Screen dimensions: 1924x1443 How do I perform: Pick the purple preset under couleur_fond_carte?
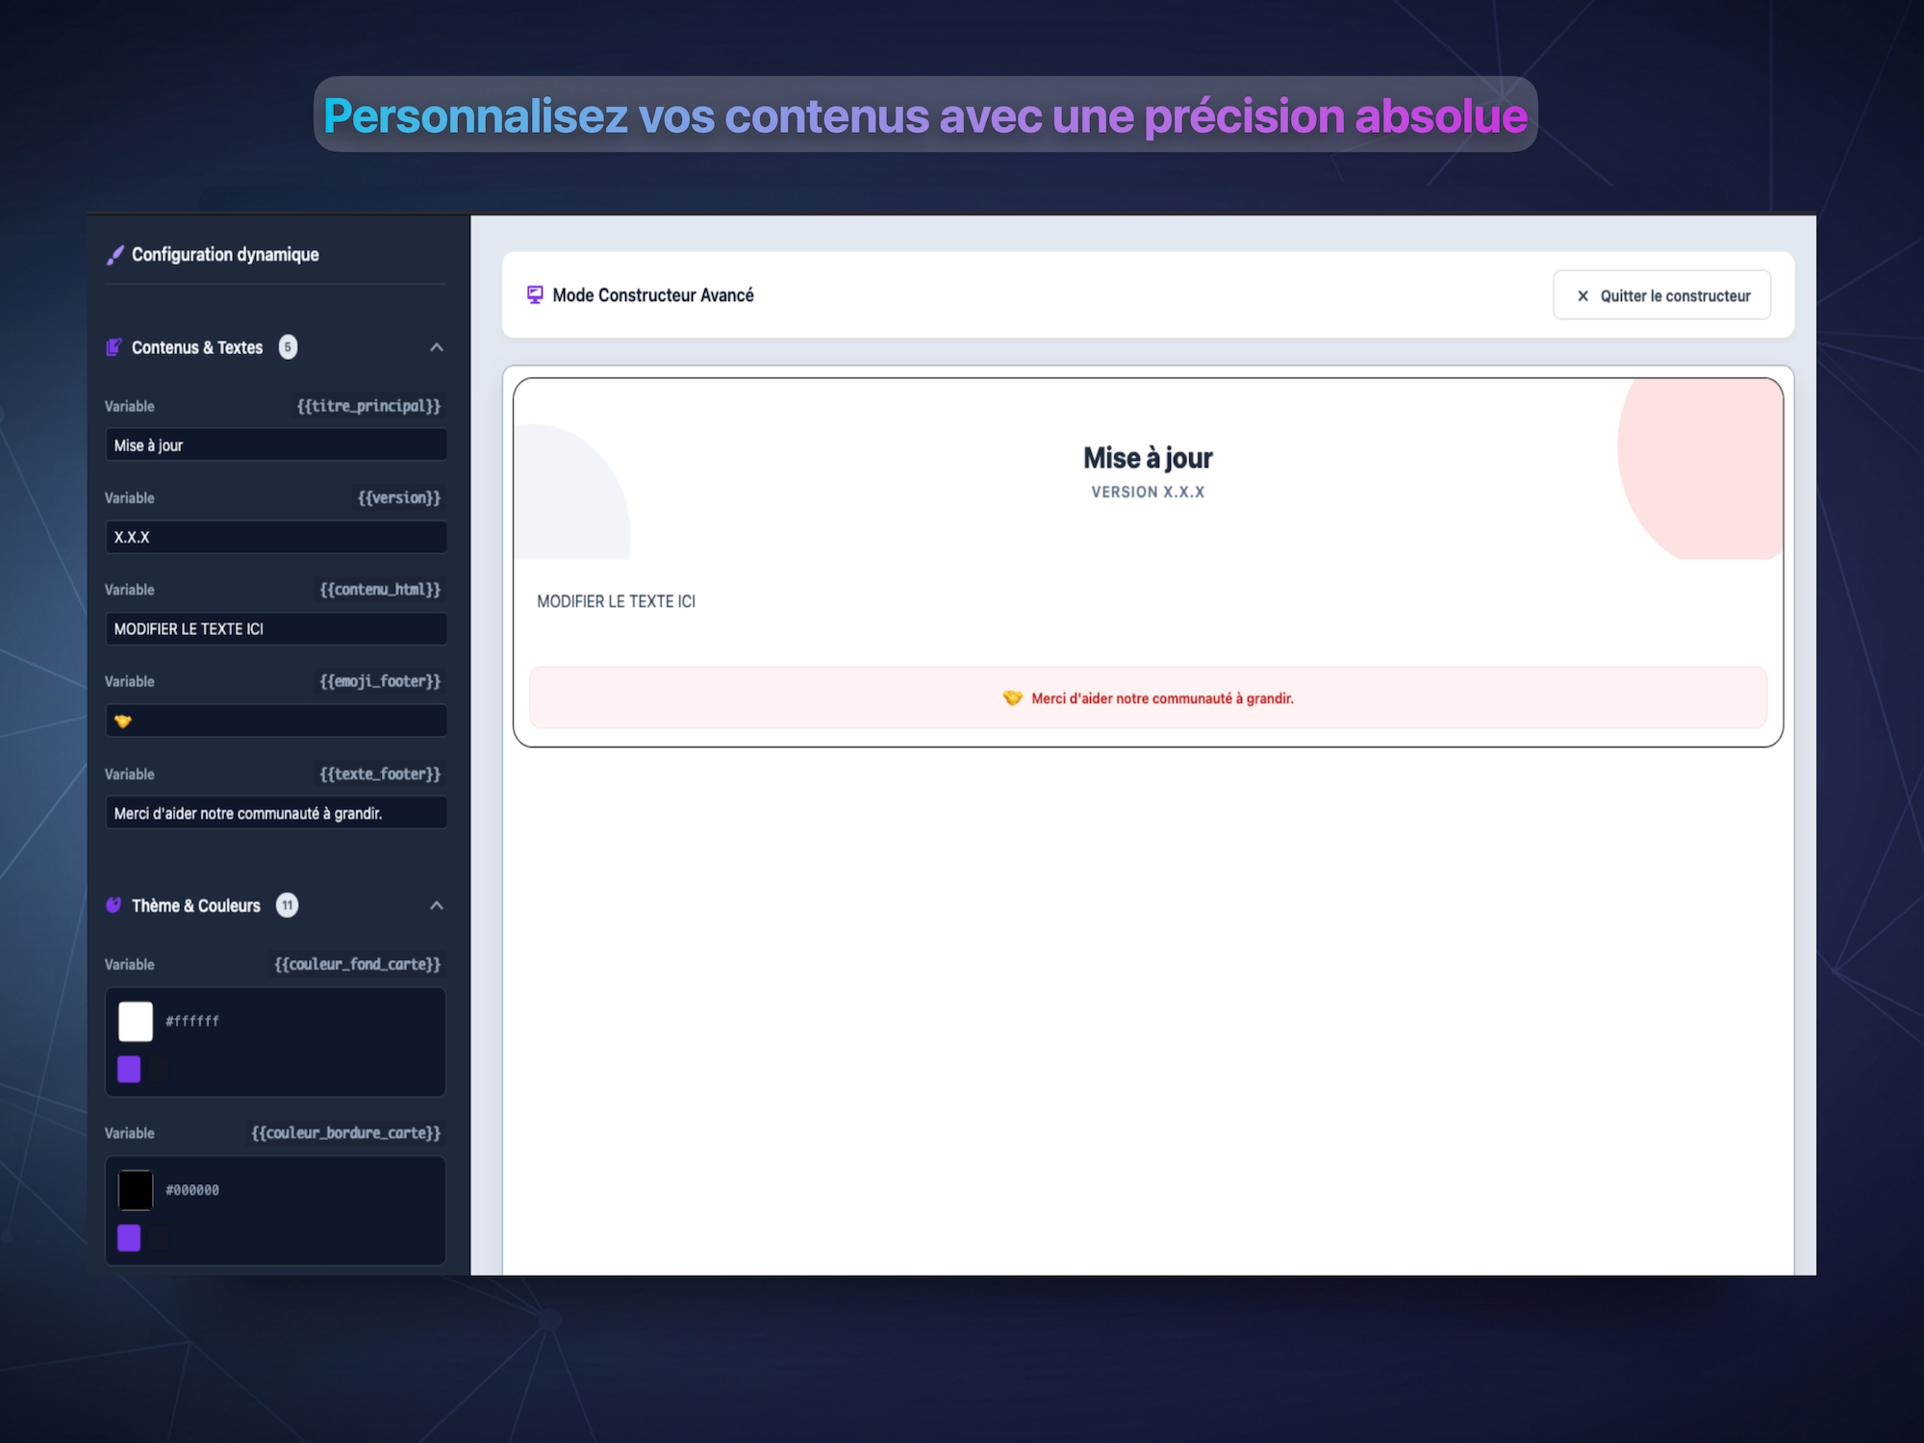pyautogui.click(x=129, y=1069)
